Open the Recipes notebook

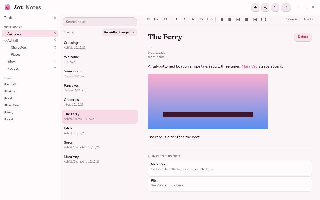(30, 68)
